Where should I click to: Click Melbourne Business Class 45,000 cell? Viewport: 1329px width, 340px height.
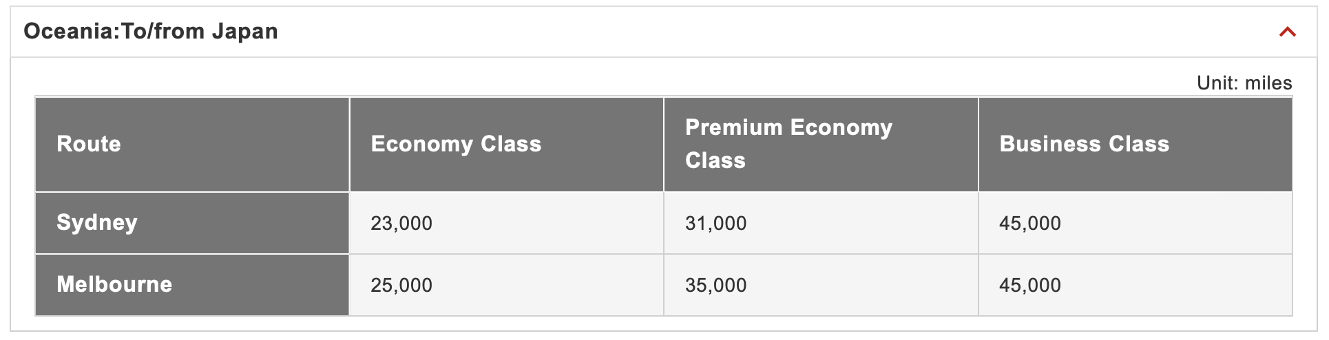(x=1030, y=285)
